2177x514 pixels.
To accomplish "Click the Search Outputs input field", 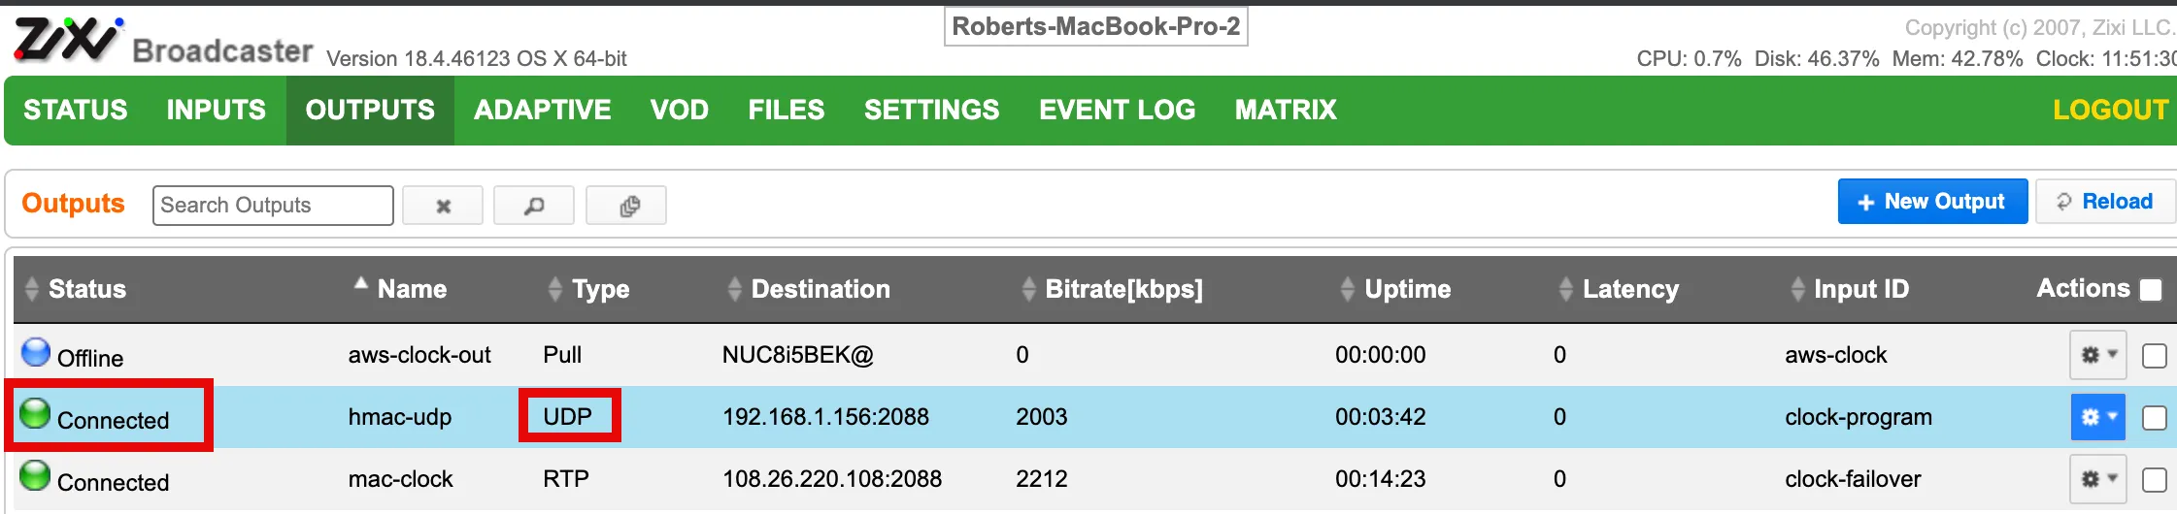I will [273, 206].
